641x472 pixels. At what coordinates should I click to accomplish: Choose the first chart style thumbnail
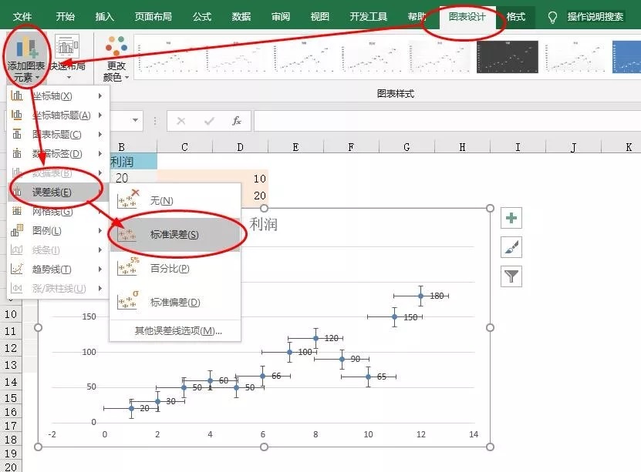pos(168,57)
